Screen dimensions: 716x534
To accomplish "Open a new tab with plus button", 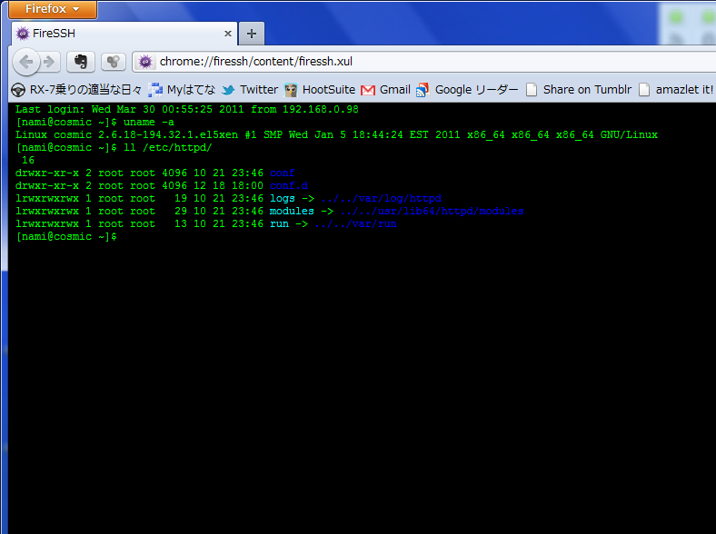I will click(252, 34).
